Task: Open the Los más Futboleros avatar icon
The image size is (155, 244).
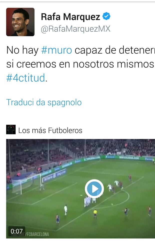Action: tap(11, 129)
